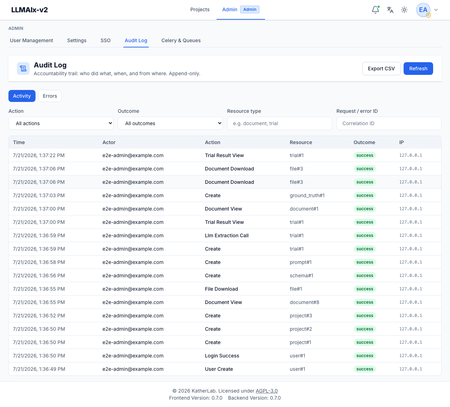The image size is (450, 407).
Task: Click the file#1 resource cell
Action: [296, 289]
